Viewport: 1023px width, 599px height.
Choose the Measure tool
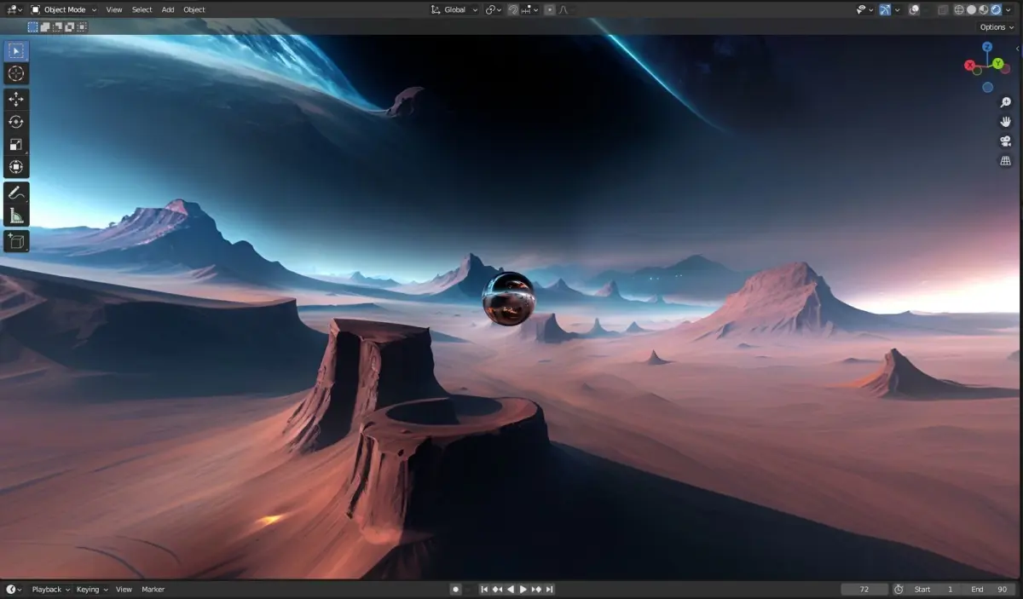click(16, 215)
